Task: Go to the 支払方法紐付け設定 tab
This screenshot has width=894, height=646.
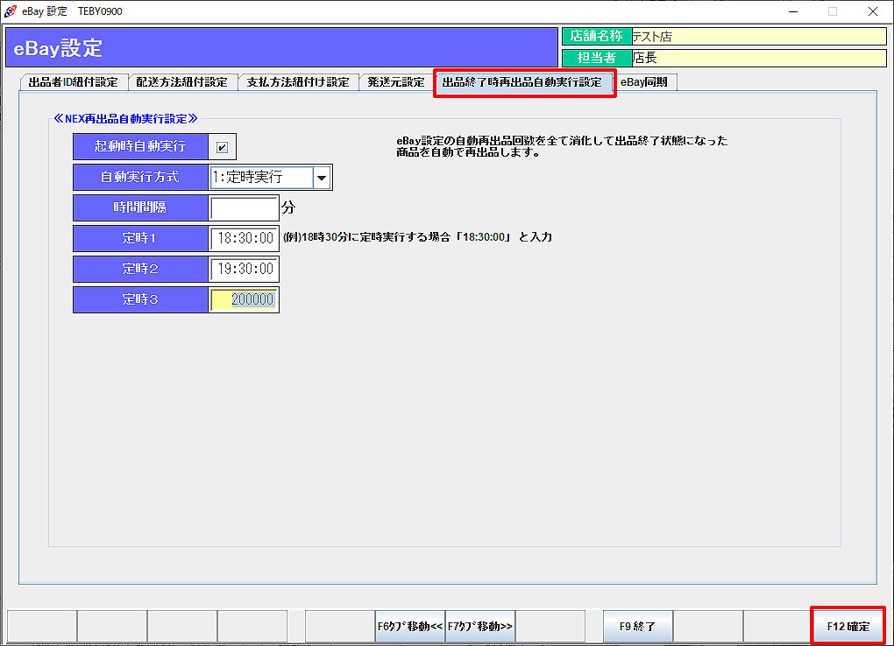Action: pyautogui.click(x=298, y=82)
